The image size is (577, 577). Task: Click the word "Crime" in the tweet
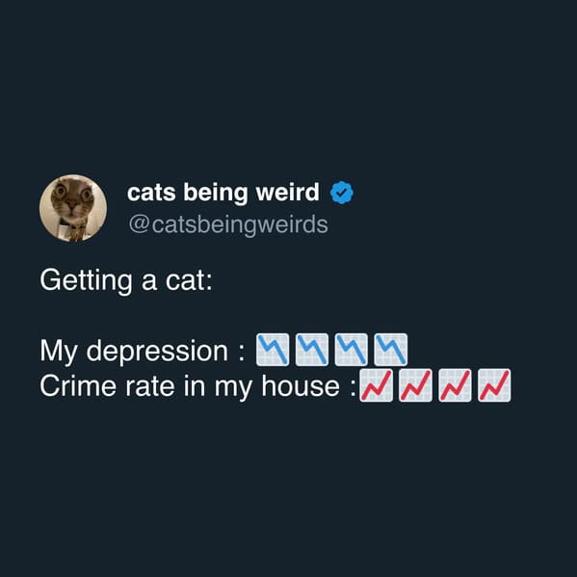pos(78,386)
